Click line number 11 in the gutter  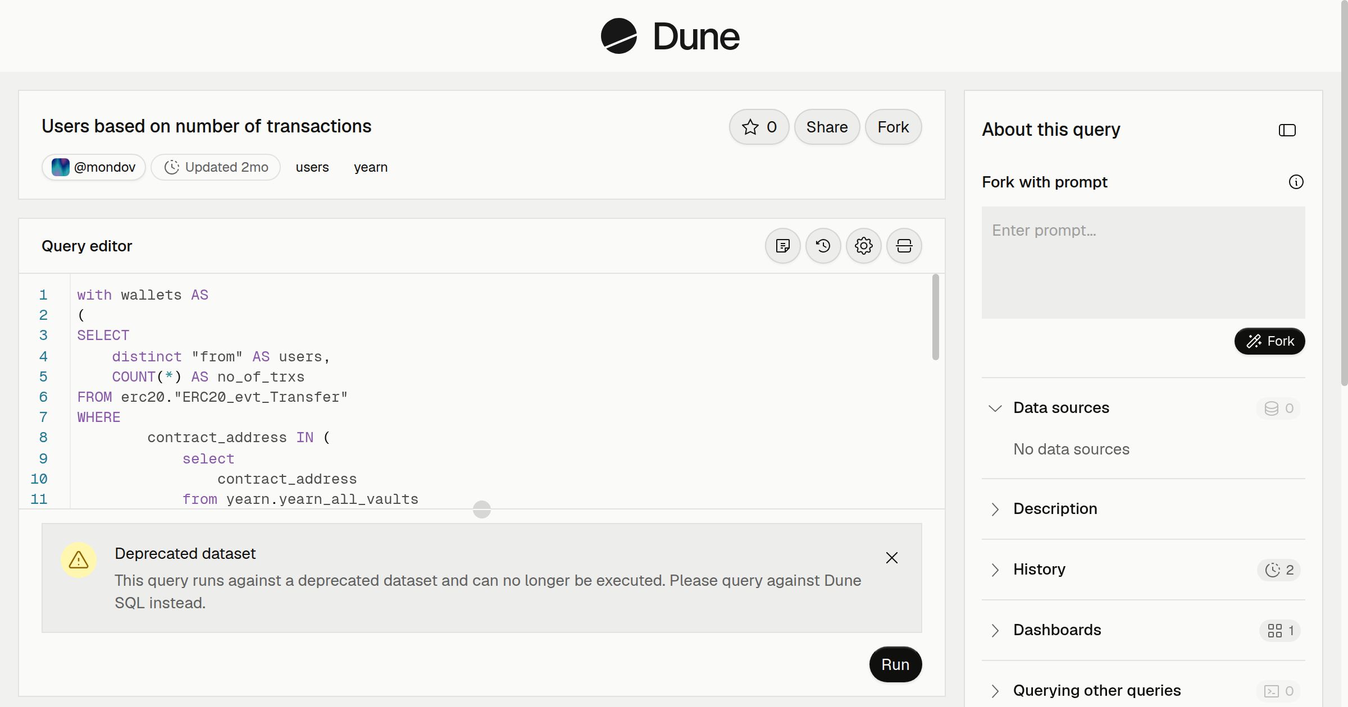(x=39, y=499)
